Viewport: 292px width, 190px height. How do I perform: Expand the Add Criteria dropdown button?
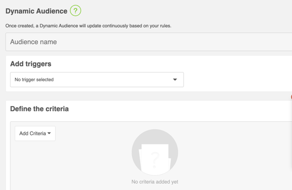tap(35, 133)
